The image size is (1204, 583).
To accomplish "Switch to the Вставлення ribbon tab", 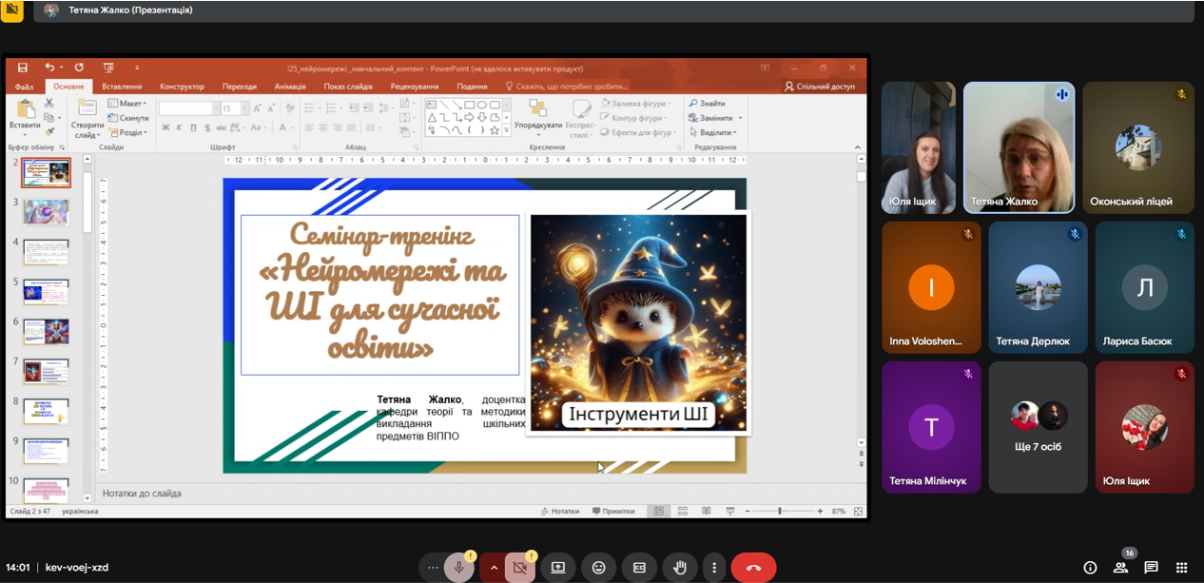I will (x=122, y=87).
